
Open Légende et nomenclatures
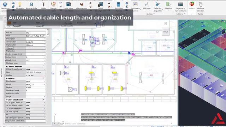180,6
